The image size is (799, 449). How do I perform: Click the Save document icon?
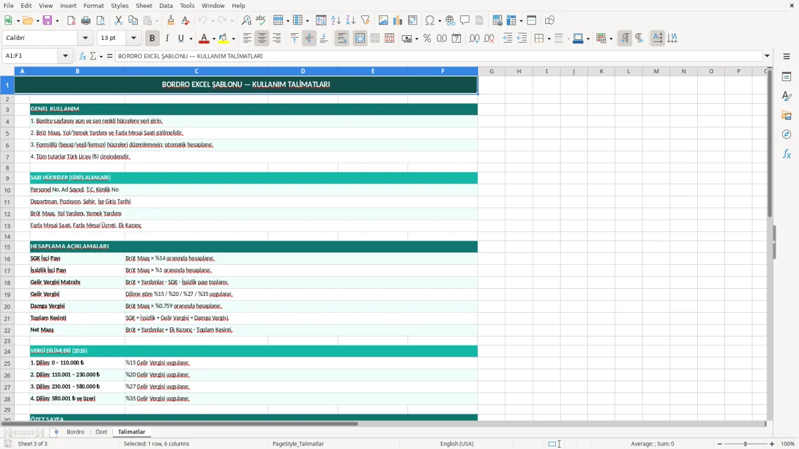click(x=47, y=20)
